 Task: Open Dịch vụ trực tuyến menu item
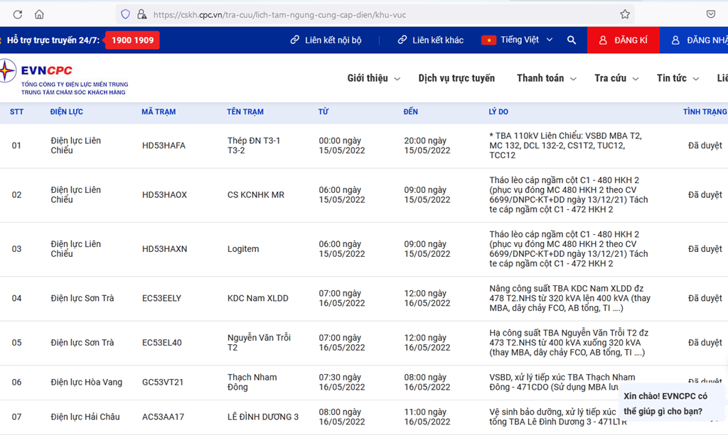(456, 78)
